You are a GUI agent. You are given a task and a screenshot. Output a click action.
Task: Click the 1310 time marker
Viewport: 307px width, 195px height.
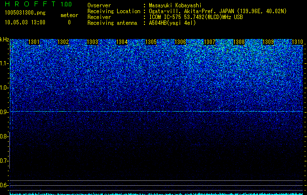297,42
